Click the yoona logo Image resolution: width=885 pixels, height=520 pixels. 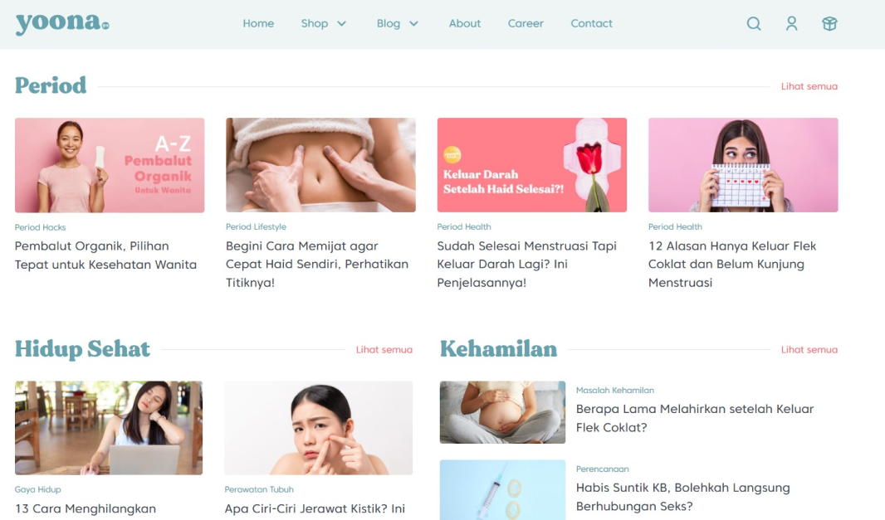click(x=62, y=24)
